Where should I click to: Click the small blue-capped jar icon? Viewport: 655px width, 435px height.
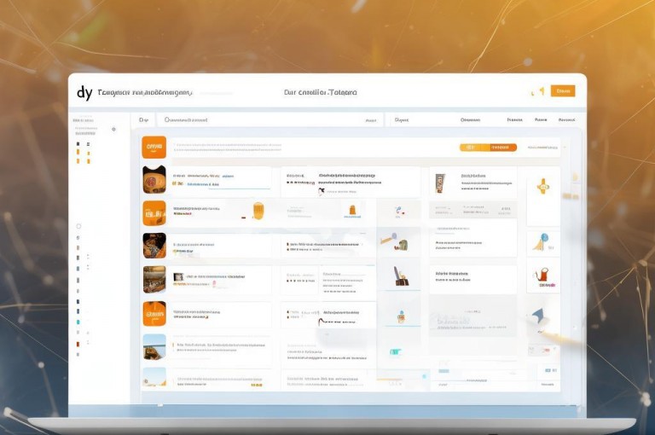pos(401,317)
